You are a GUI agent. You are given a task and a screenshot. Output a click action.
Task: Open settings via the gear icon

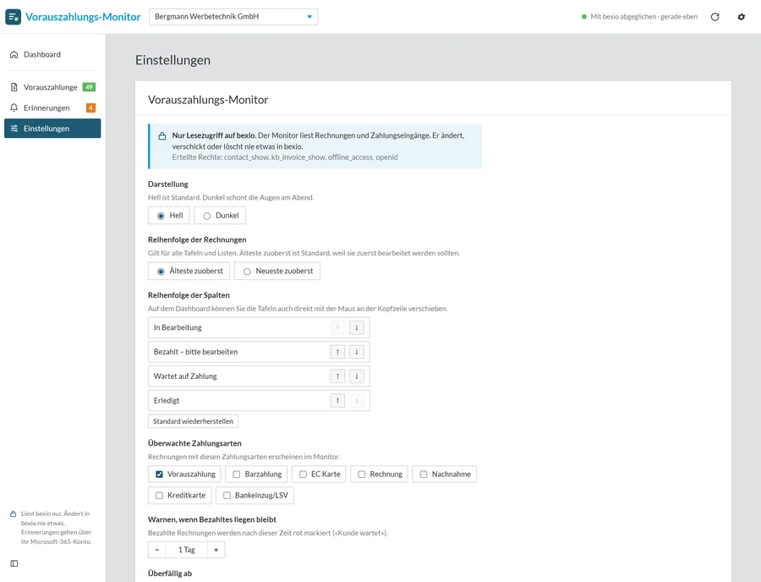[x=741, y=17]
